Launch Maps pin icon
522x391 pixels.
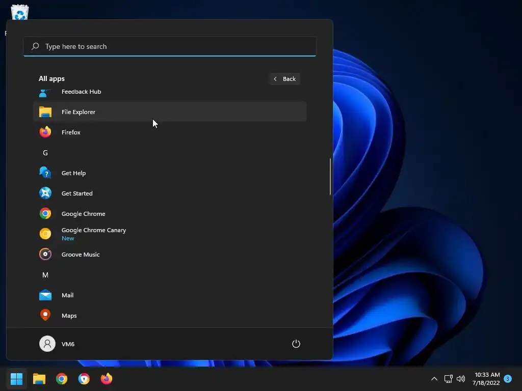click(45, 315)
